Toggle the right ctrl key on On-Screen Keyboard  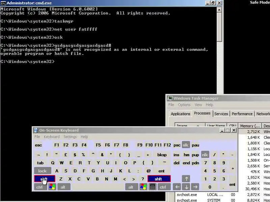[x=164, y=187]
